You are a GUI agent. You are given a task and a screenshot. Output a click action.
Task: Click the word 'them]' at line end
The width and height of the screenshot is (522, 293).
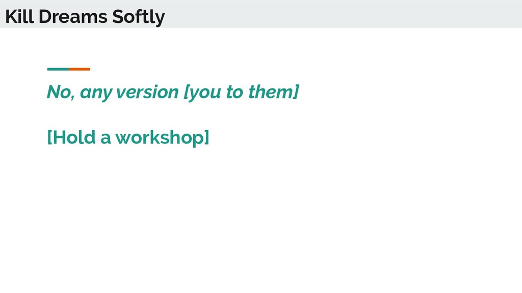pos(274,92)
